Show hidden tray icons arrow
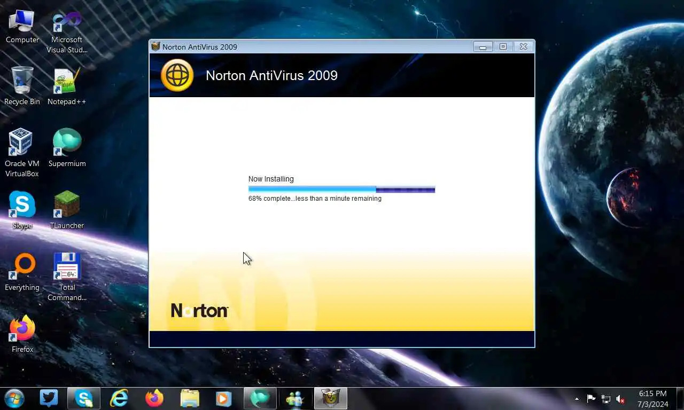The width and height of the screenshot is (684, 410). coord(577,399)
